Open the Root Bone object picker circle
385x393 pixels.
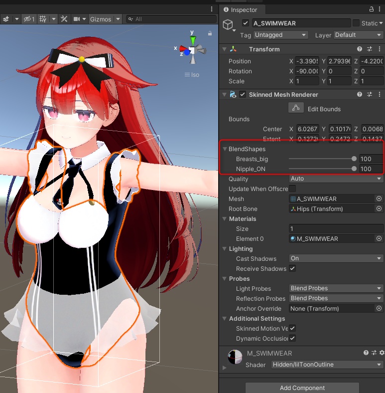tap(379, 208)
